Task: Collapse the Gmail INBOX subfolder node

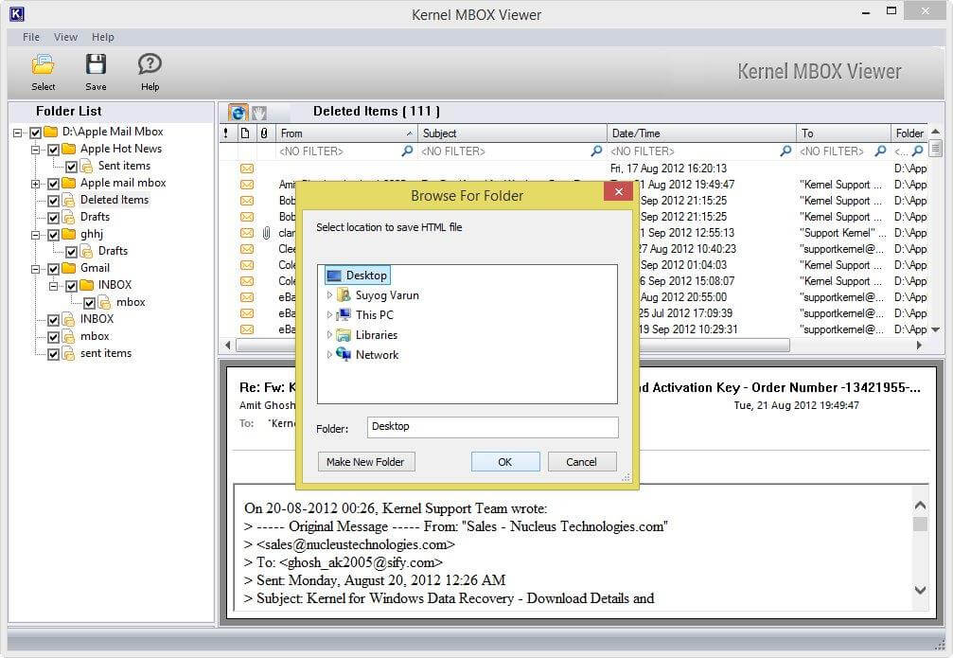Action: click(54, 285)
